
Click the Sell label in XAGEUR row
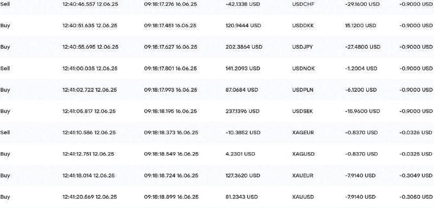(5, 133)
